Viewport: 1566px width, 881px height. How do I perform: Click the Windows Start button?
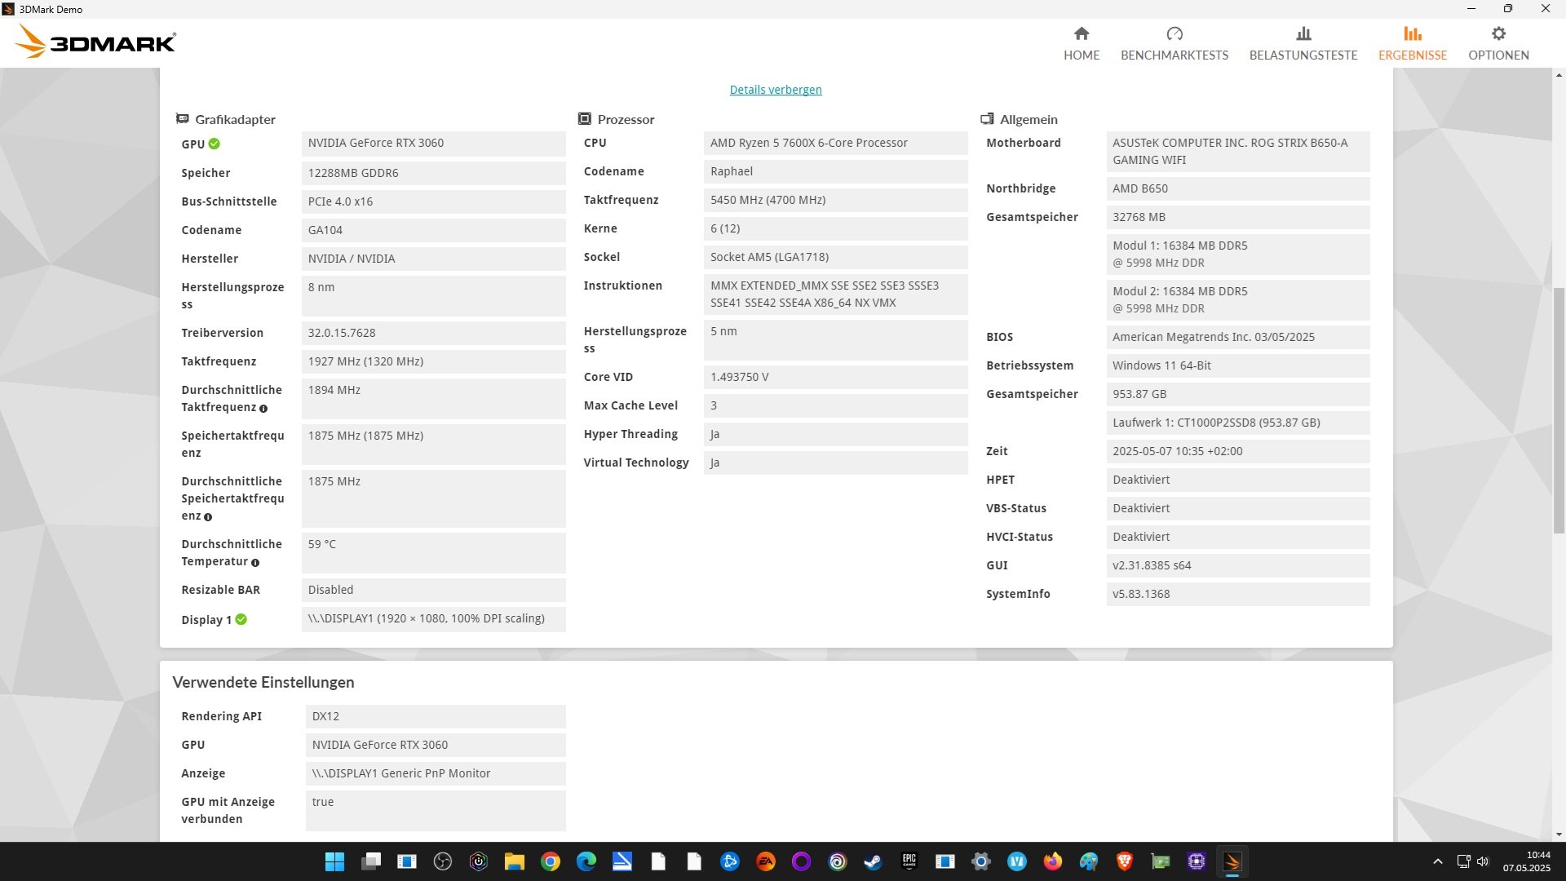(x=334, y=861)
